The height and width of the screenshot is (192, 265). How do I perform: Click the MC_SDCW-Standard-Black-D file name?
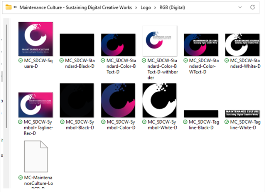tap(80, 63)
